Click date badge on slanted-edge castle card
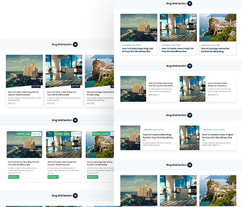The height and width of the screenshot is (207, 242). tap(36, 86)
